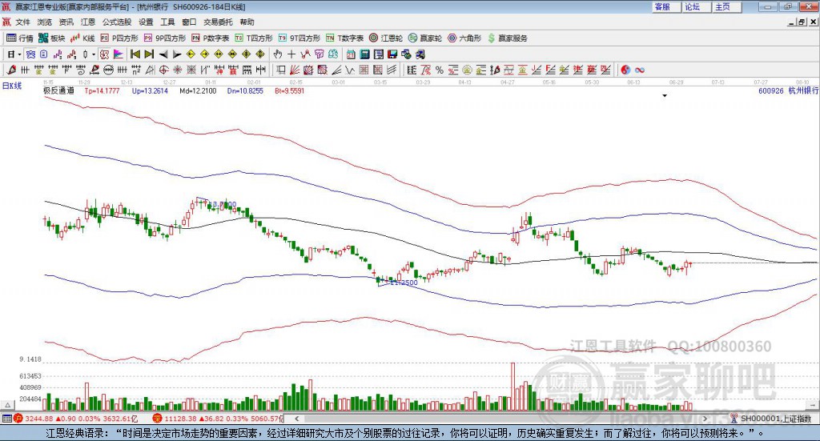Select the hand pan tool
820x441 pixels.
[278, 54]
